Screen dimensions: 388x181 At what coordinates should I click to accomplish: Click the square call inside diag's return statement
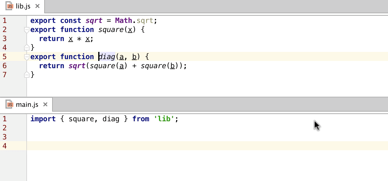pos(102,65)
